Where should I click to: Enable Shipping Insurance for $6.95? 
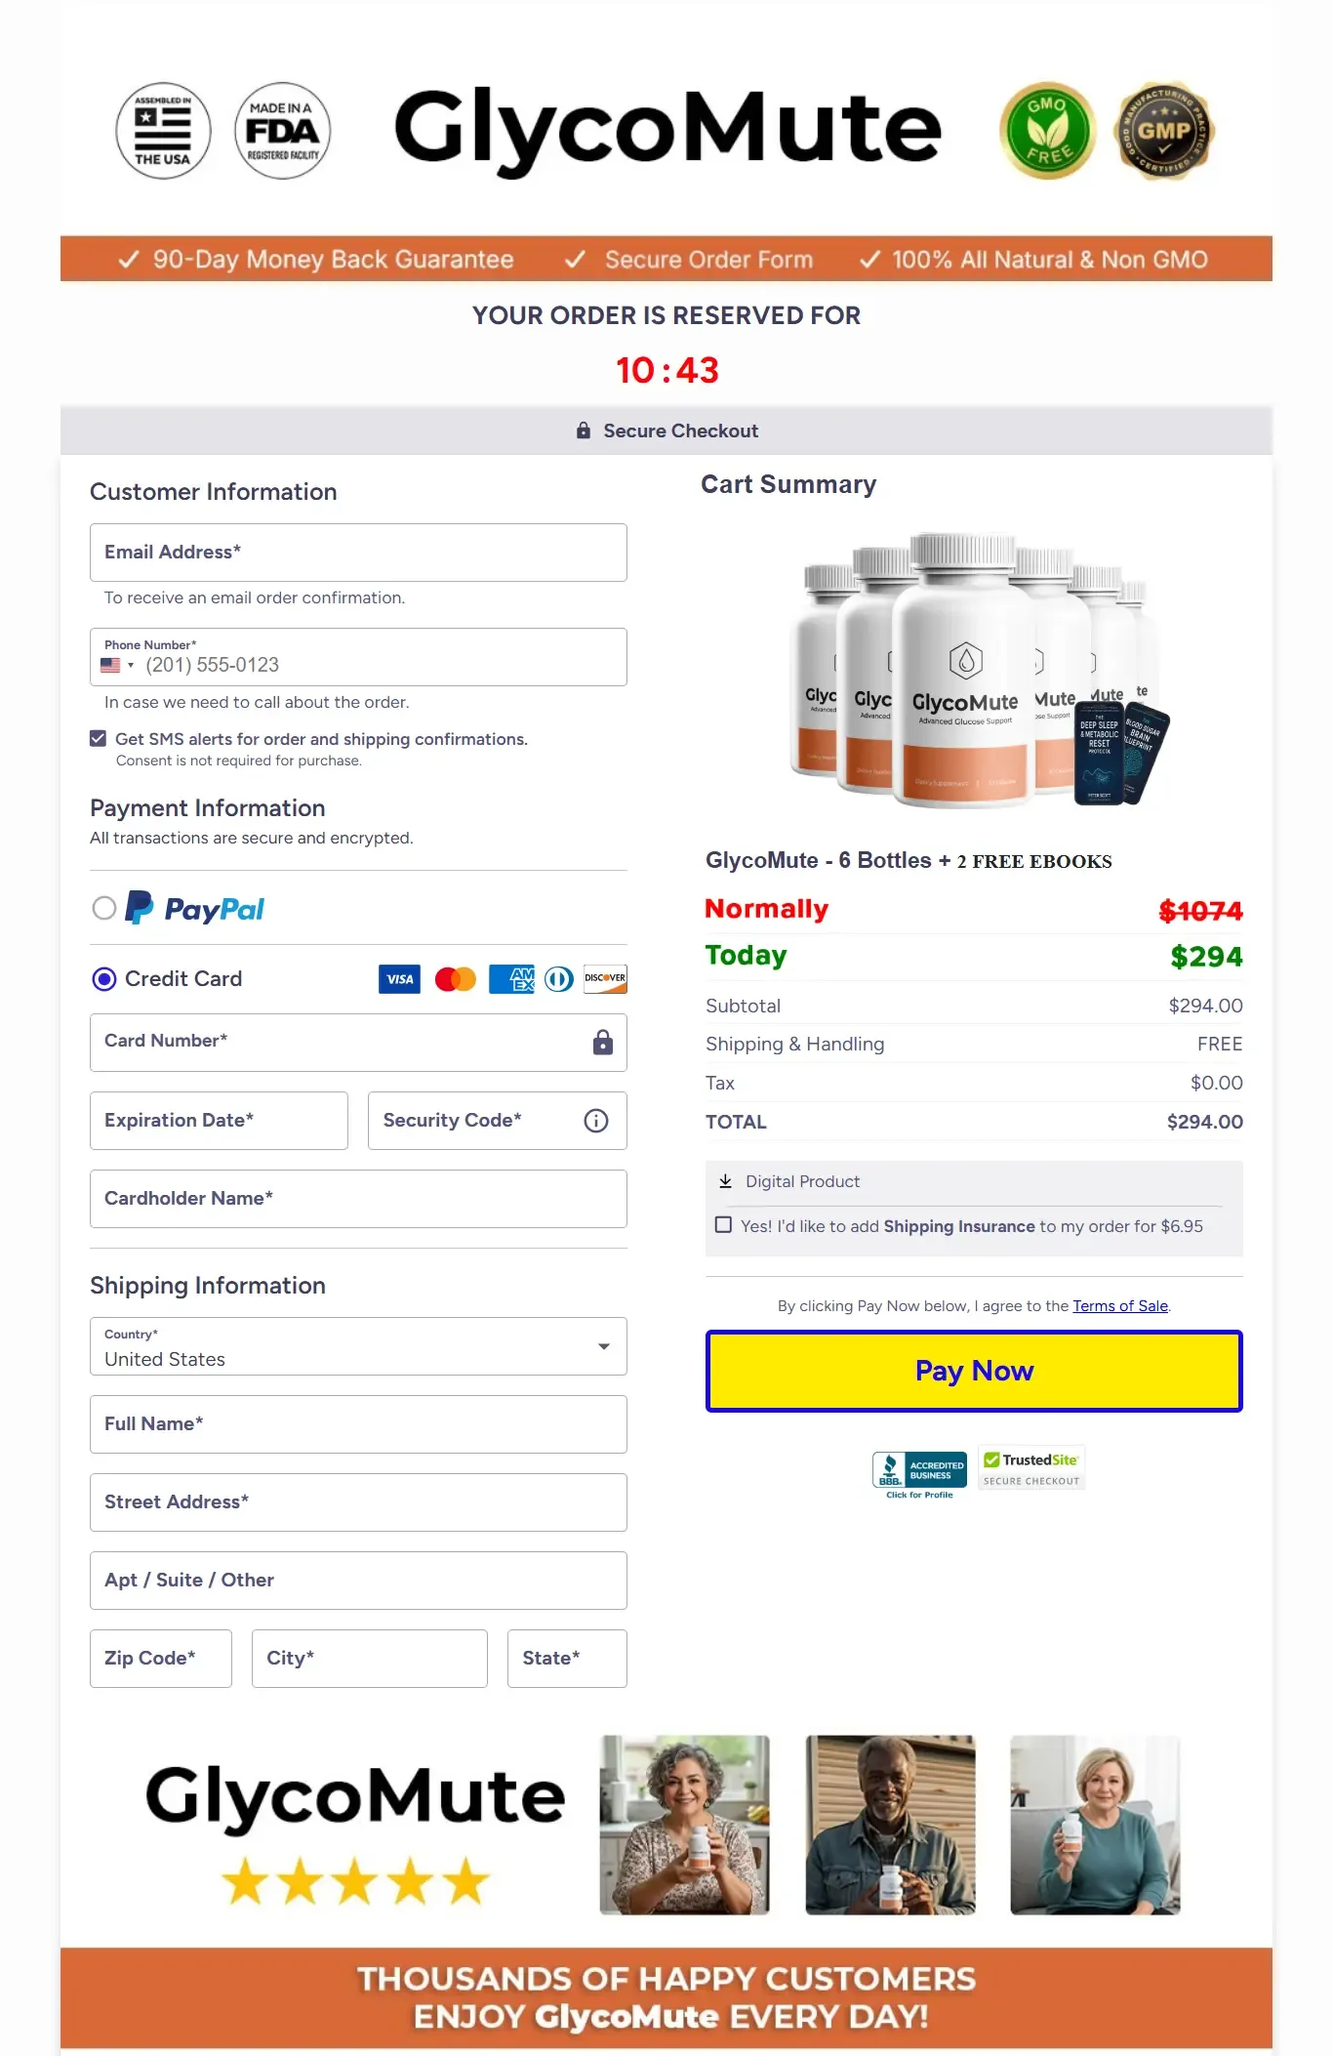point(723,1224)
